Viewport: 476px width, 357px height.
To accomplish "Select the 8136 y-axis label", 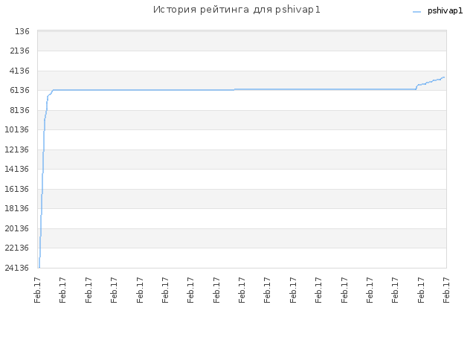I will pos(19,110).
